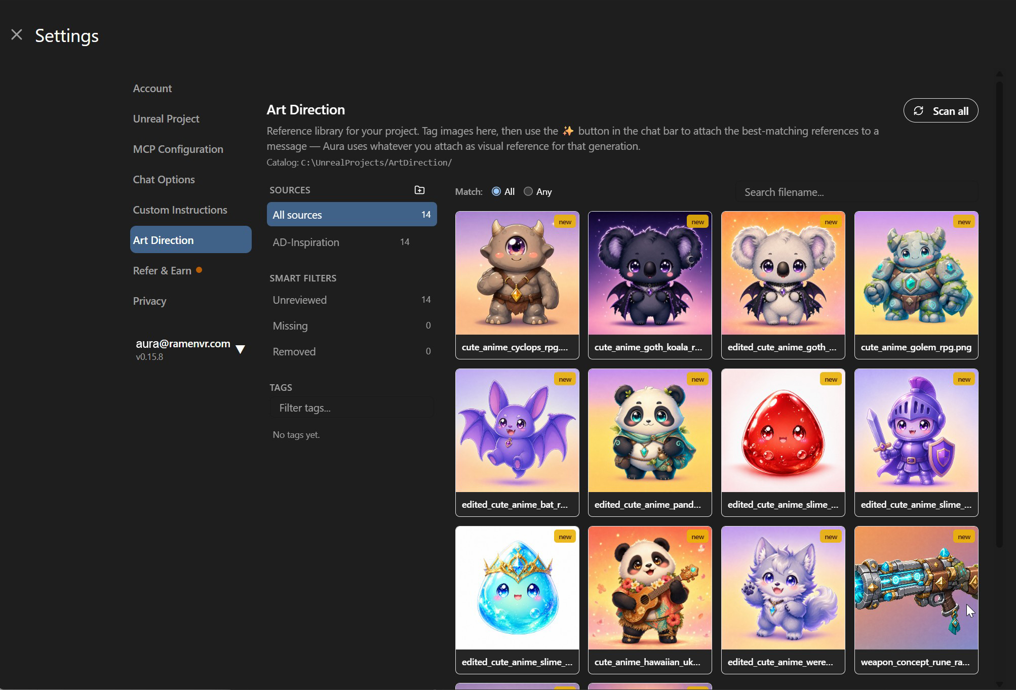Click the new badge on weapon concept image

click(964, 537)
